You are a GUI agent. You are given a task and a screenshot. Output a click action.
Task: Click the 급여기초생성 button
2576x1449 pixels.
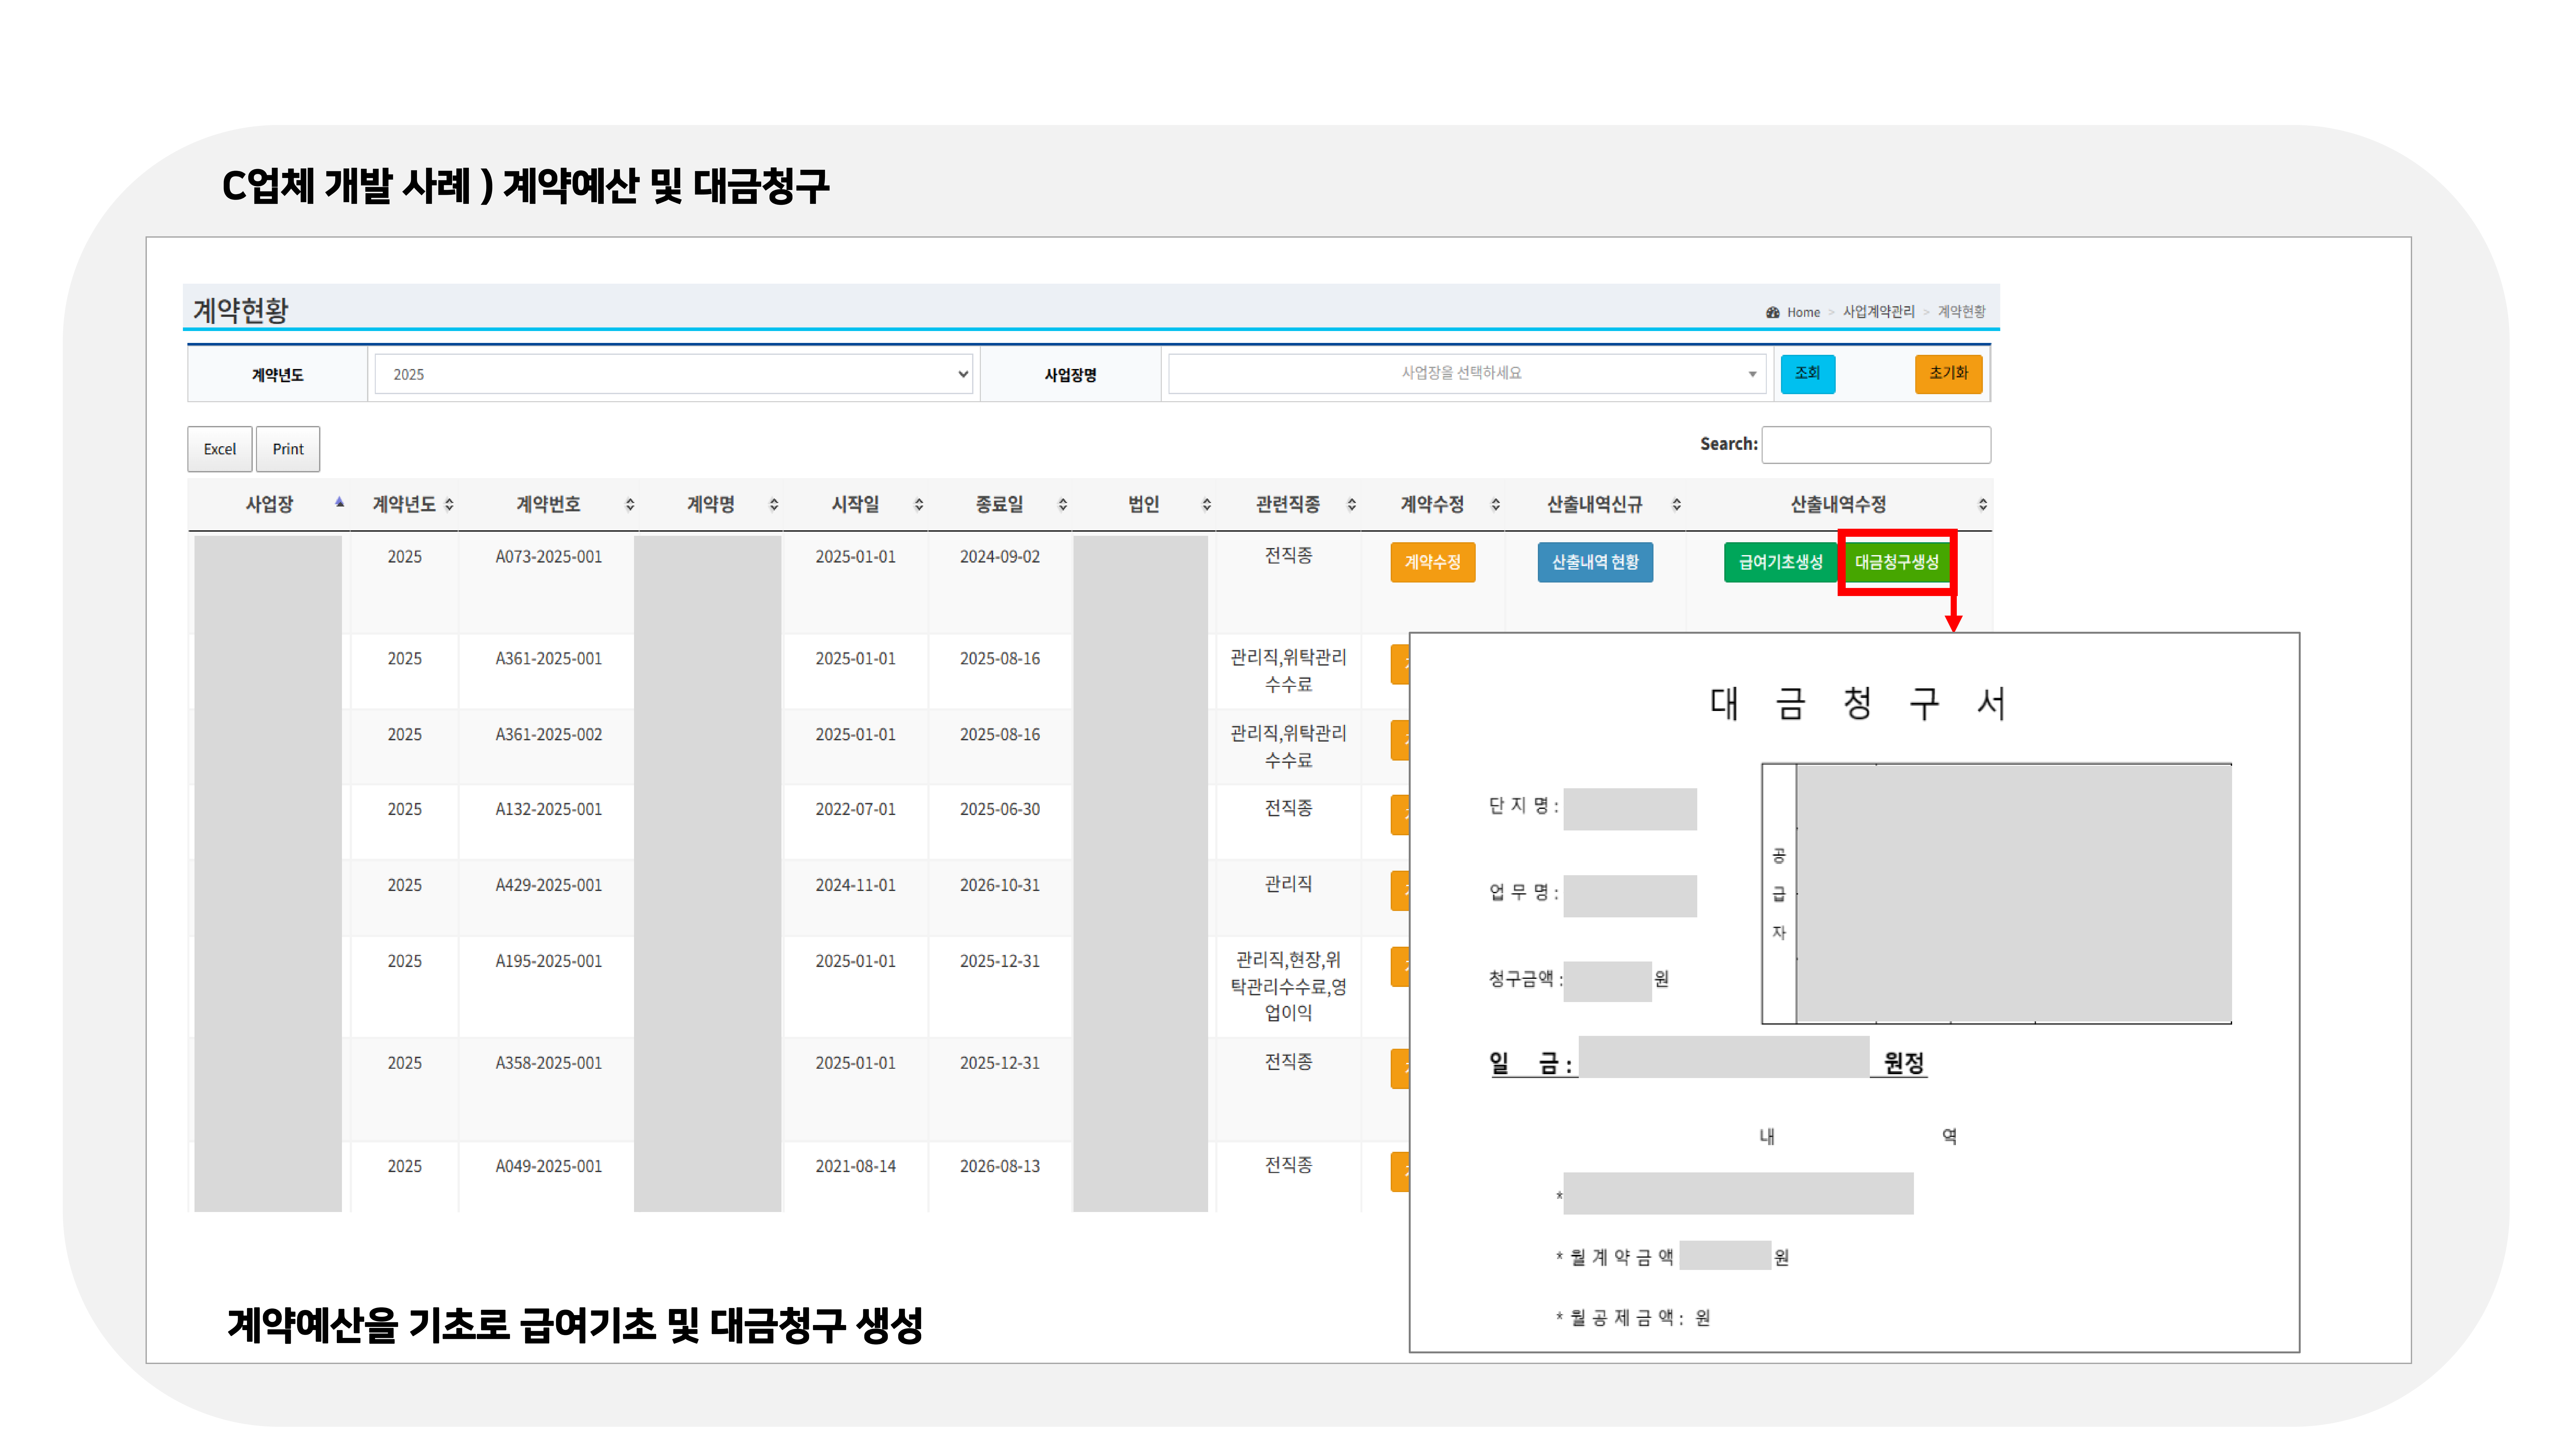[x=1781, y=562]
